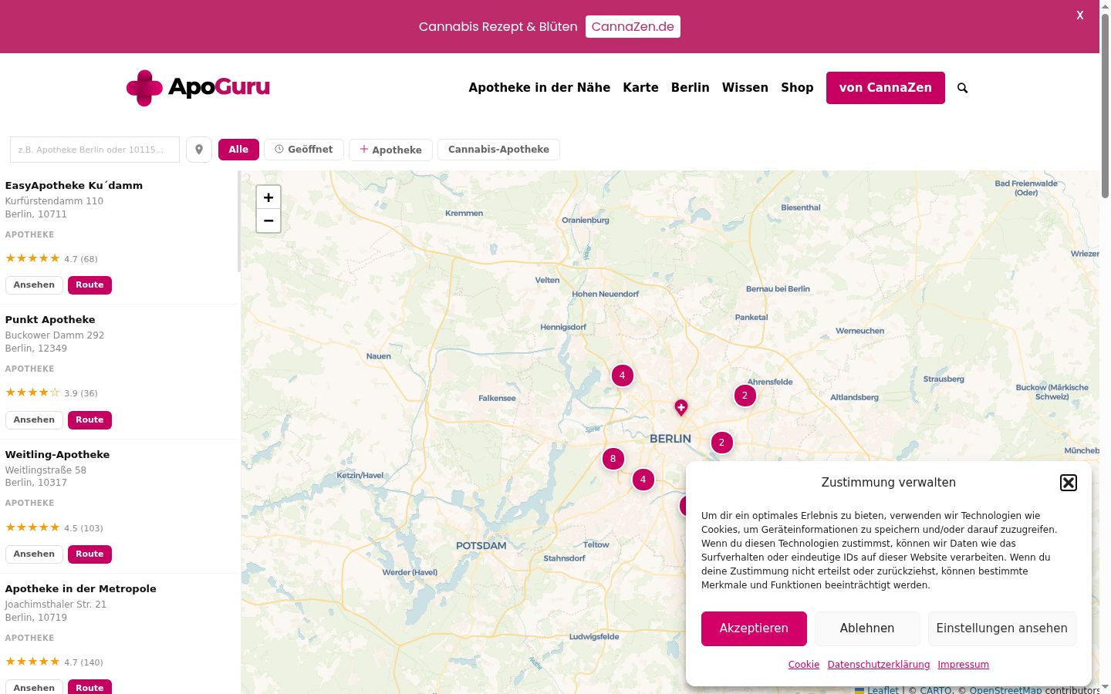This screenshot has width=1111, height=694.
Task: Toggle the Apotheke filter
Action: (390, 150)
